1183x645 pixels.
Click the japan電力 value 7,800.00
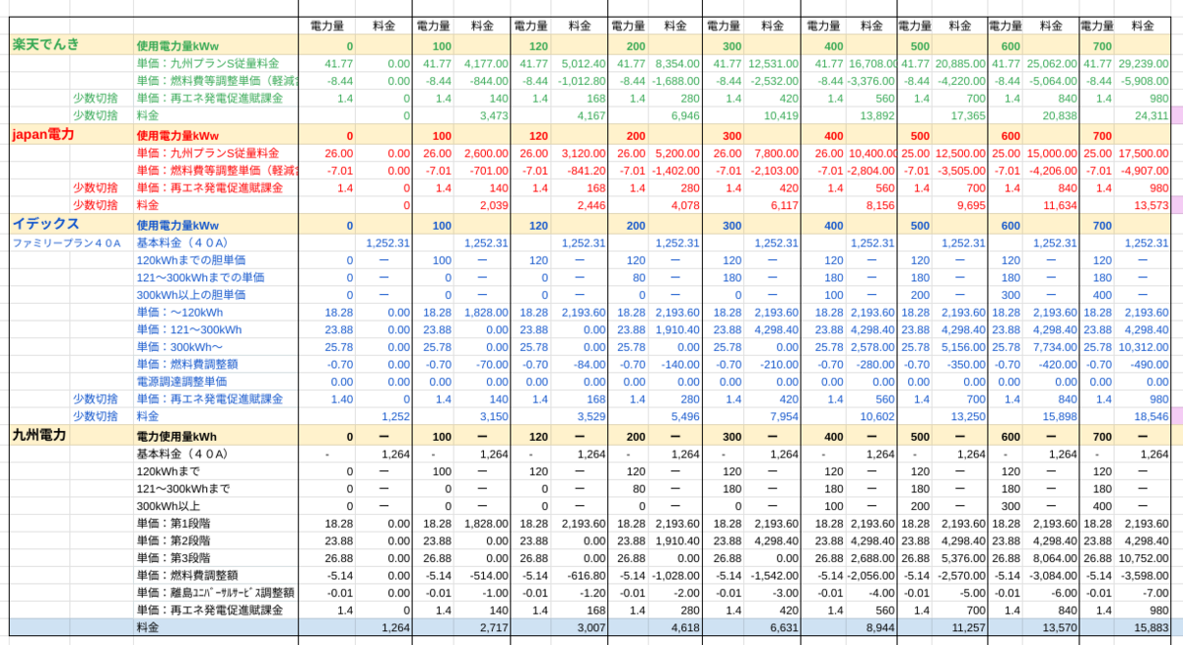coord(777,154)
